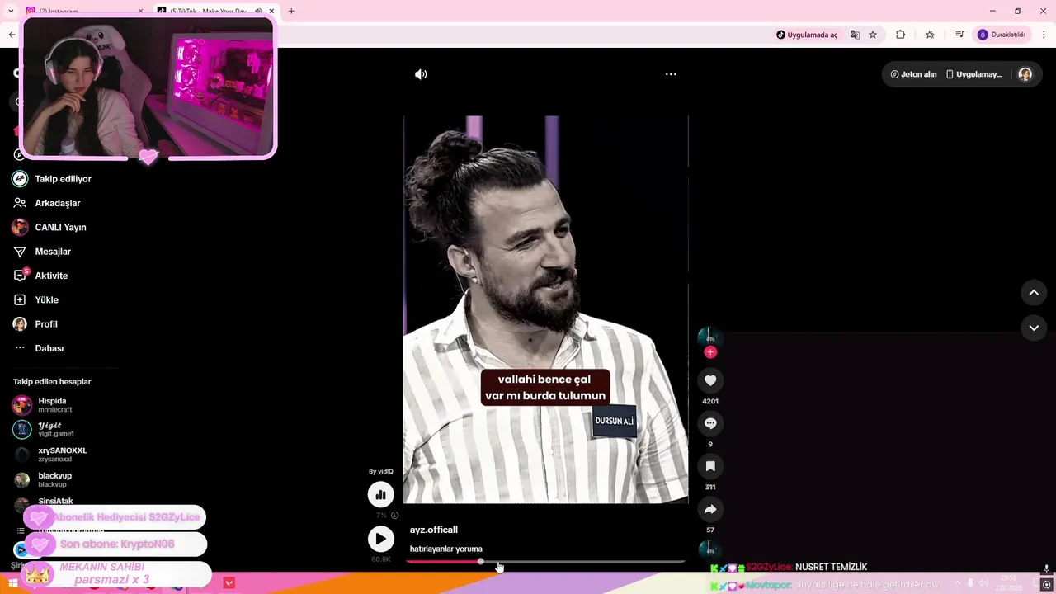
Task: Click the taskbar volume icon
Action: tap(983, 583)
